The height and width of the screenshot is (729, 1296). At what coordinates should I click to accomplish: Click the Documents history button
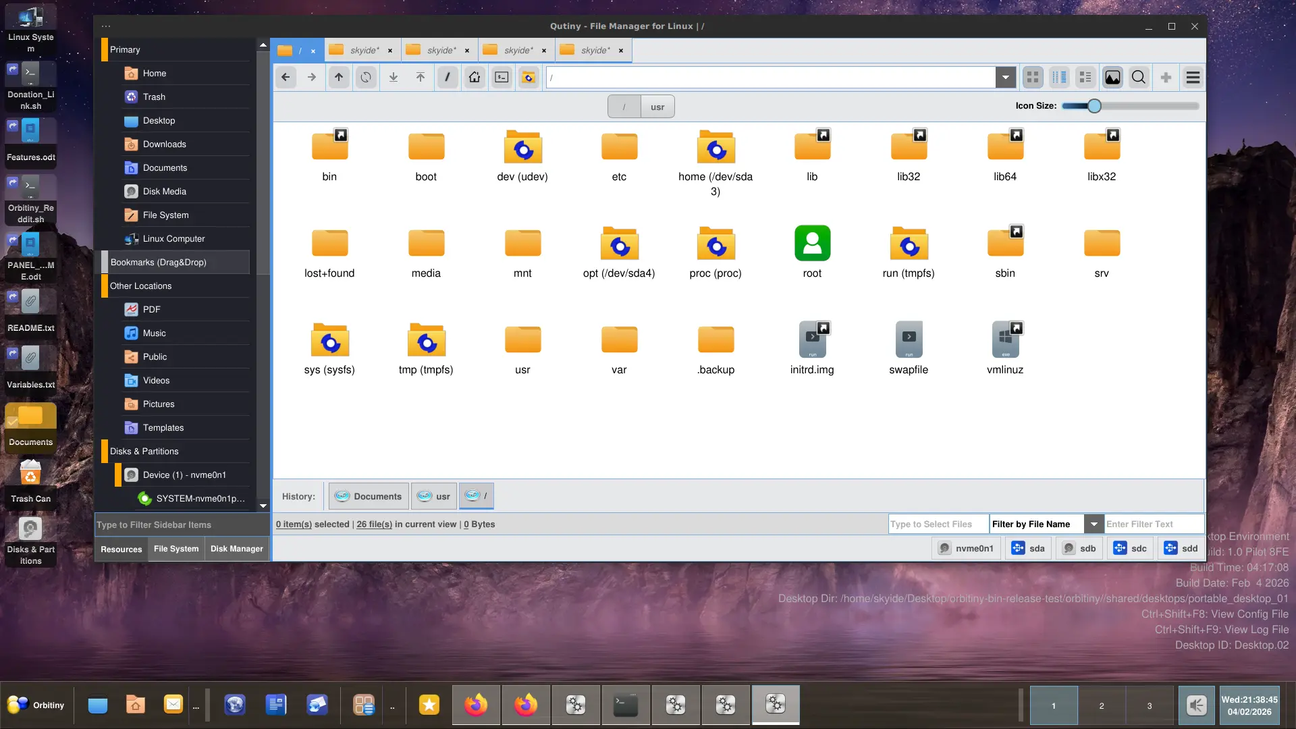point(369,496)
